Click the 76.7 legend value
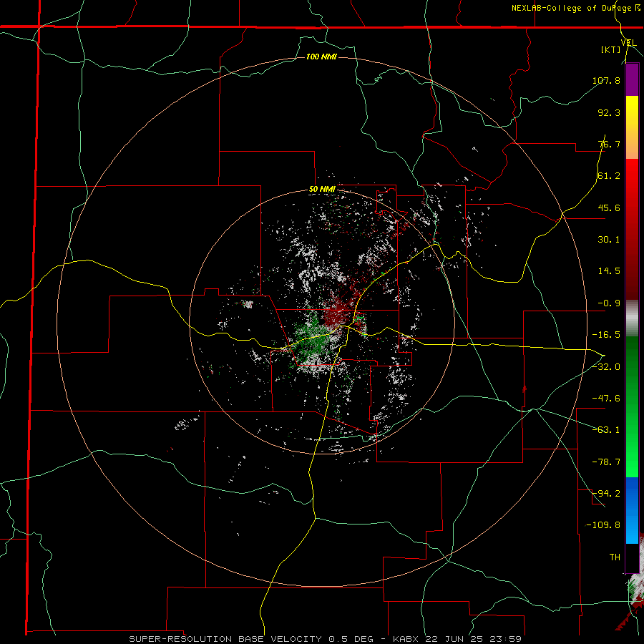This screenshot has height=644, width=644. click(609, 144)
